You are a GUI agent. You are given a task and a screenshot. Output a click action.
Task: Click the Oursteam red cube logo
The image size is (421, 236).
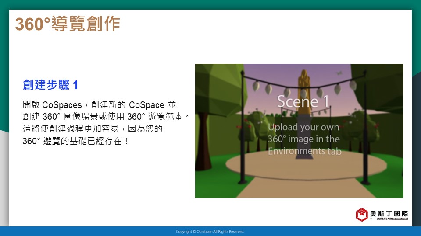pos(362,215)
